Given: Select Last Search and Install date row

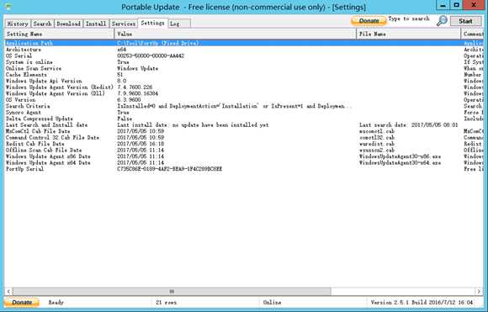Looking at the screenshot, I should [244, 125].
